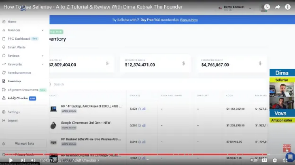Image resolution: width=295 pixels, height=165 pixels.
Task: Click the Signup Now link in banner
Action: coord(189,20)
